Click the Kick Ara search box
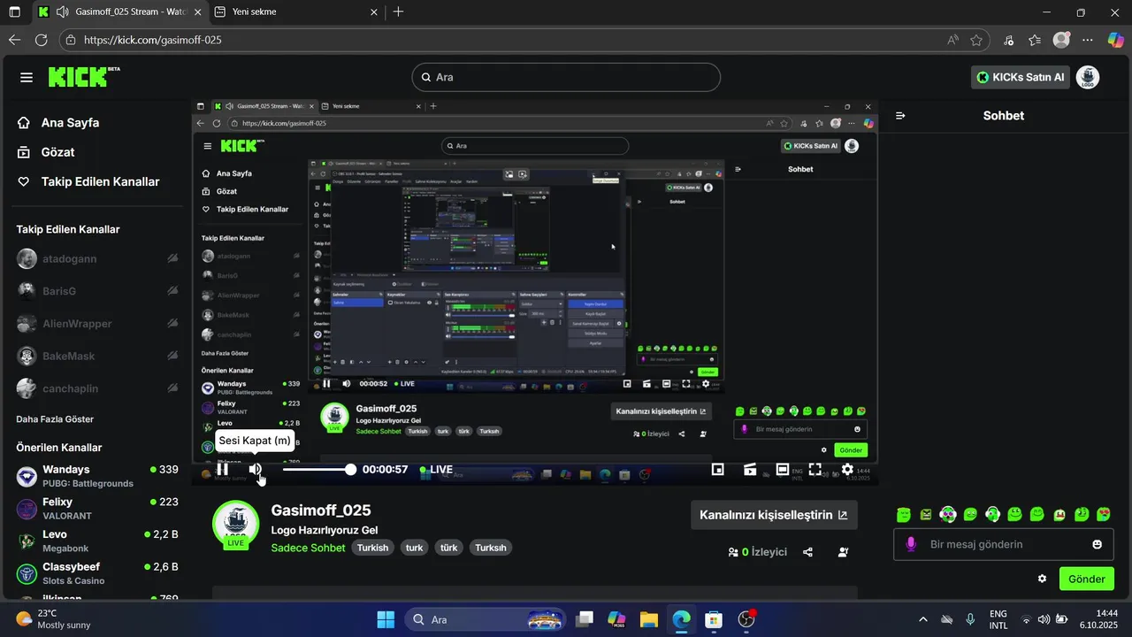1132x637 pixels. (566, 77)
